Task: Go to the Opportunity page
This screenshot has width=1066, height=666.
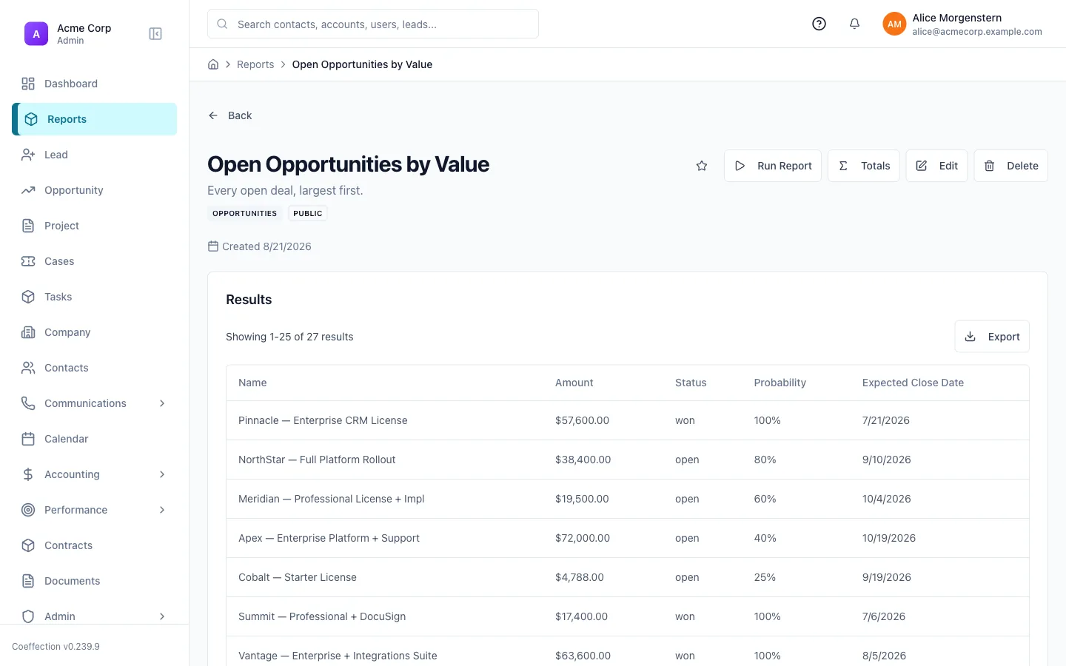Action: [x=94, y=190]
